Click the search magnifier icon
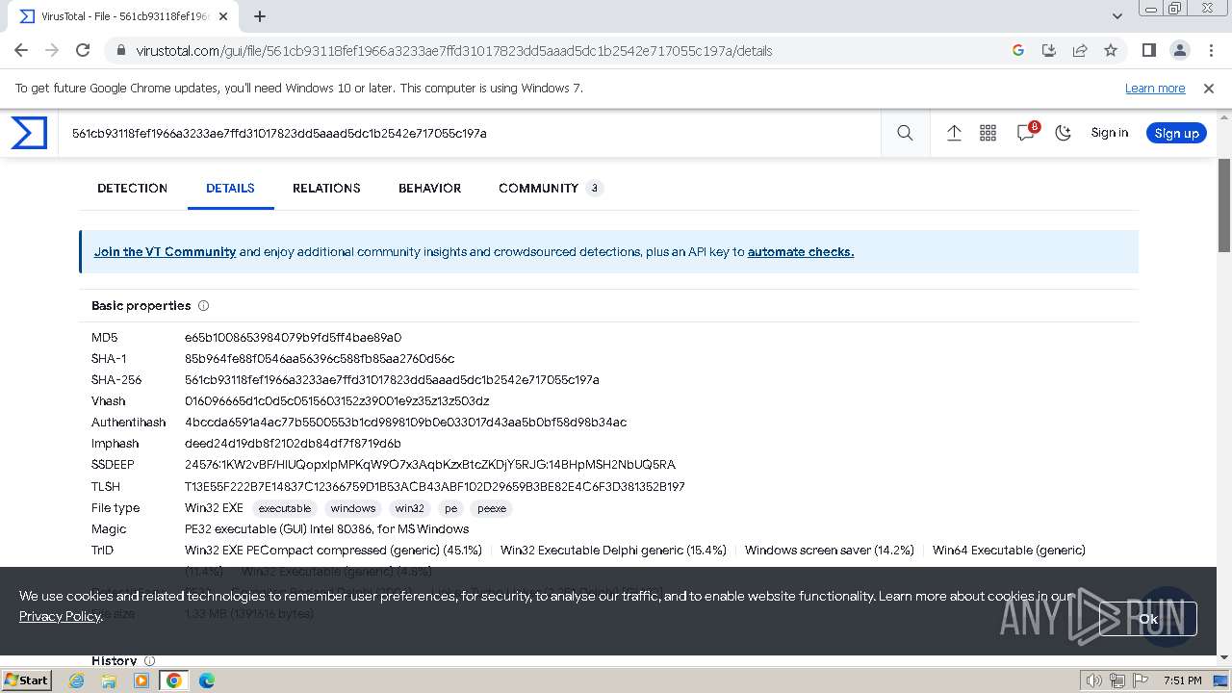 905,133
